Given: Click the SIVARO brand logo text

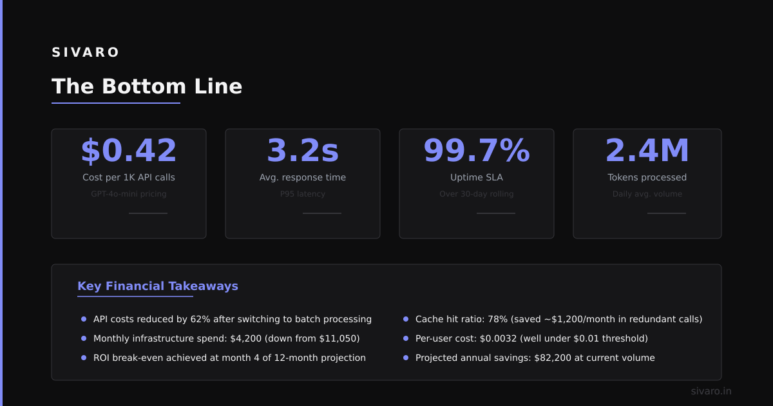Looking at the screenshot, I should 85,53.
